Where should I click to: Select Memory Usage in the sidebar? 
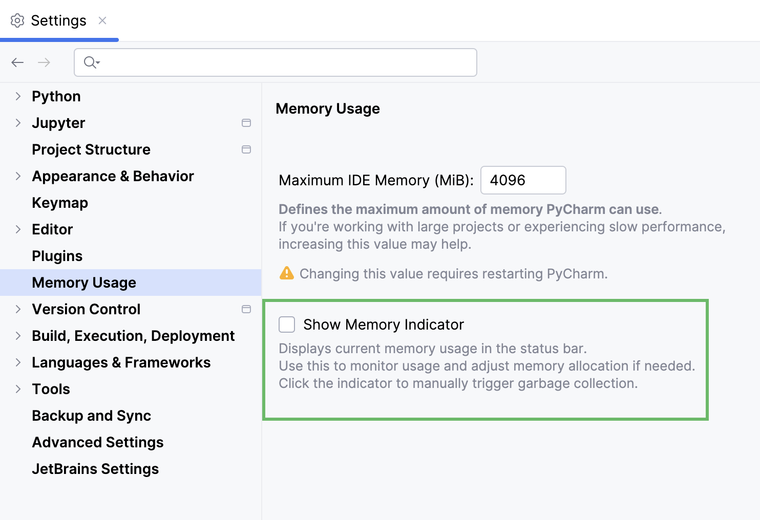tap(83, 282)
